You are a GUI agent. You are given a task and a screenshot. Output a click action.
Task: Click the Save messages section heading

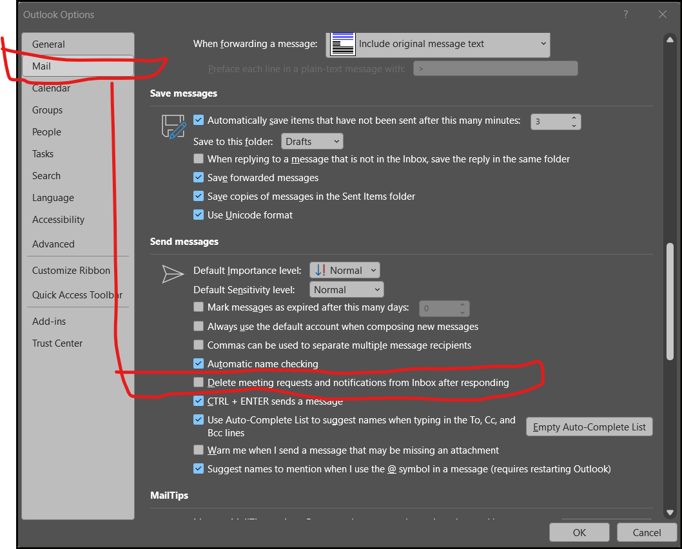click(184, 93)
